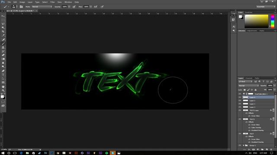Image resolution: width=277 pixels, height=155 pixels.
Task: Collapse effects on TEXT3 copy layer arrow
Action: 273,110
